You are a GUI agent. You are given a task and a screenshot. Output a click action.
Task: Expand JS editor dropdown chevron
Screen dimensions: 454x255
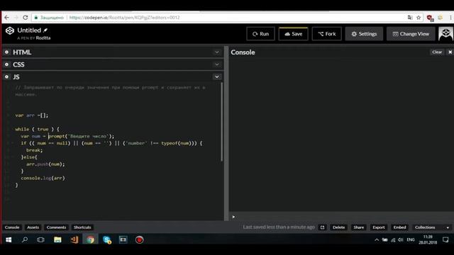[x=217, y=77]
